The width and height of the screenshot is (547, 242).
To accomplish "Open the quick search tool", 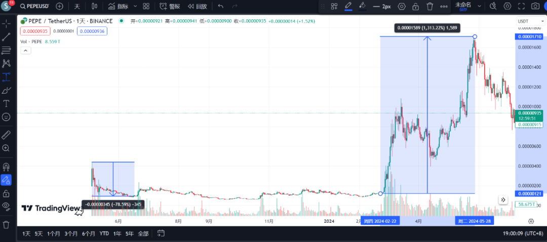I will click(493, 6).
